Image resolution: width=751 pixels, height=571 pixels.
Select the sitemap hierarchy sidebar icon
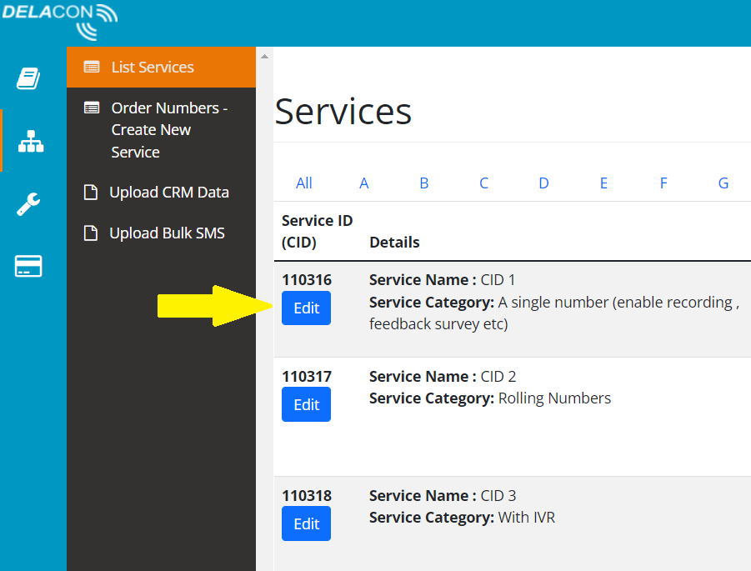31,142
